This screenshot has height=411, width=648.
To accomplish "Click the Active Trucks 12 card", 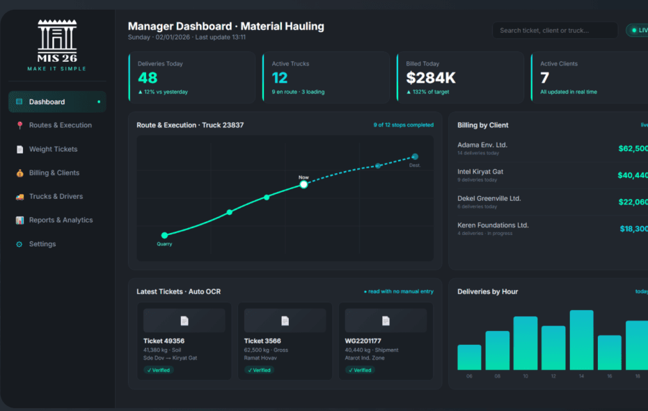I will (326, 77).
